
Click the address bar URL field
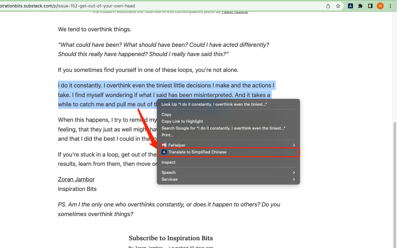point(161,6)
